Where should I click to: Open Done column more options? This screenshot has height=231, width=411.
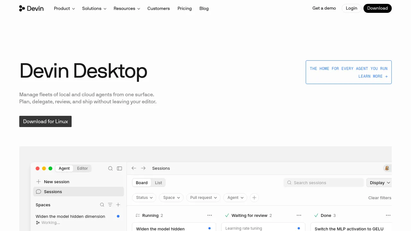point(388,215)
